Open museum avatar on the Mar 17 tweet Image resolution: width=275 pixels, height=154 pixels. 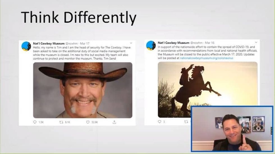pos(26,46)
